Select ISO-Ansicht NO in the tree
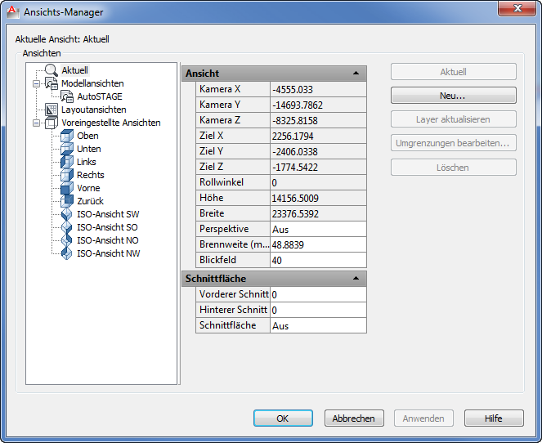 107,240
